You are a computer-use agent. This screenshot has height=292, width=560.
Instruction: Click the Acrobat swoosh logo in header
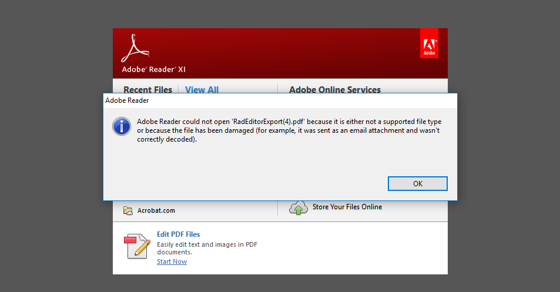click(136, 48)
